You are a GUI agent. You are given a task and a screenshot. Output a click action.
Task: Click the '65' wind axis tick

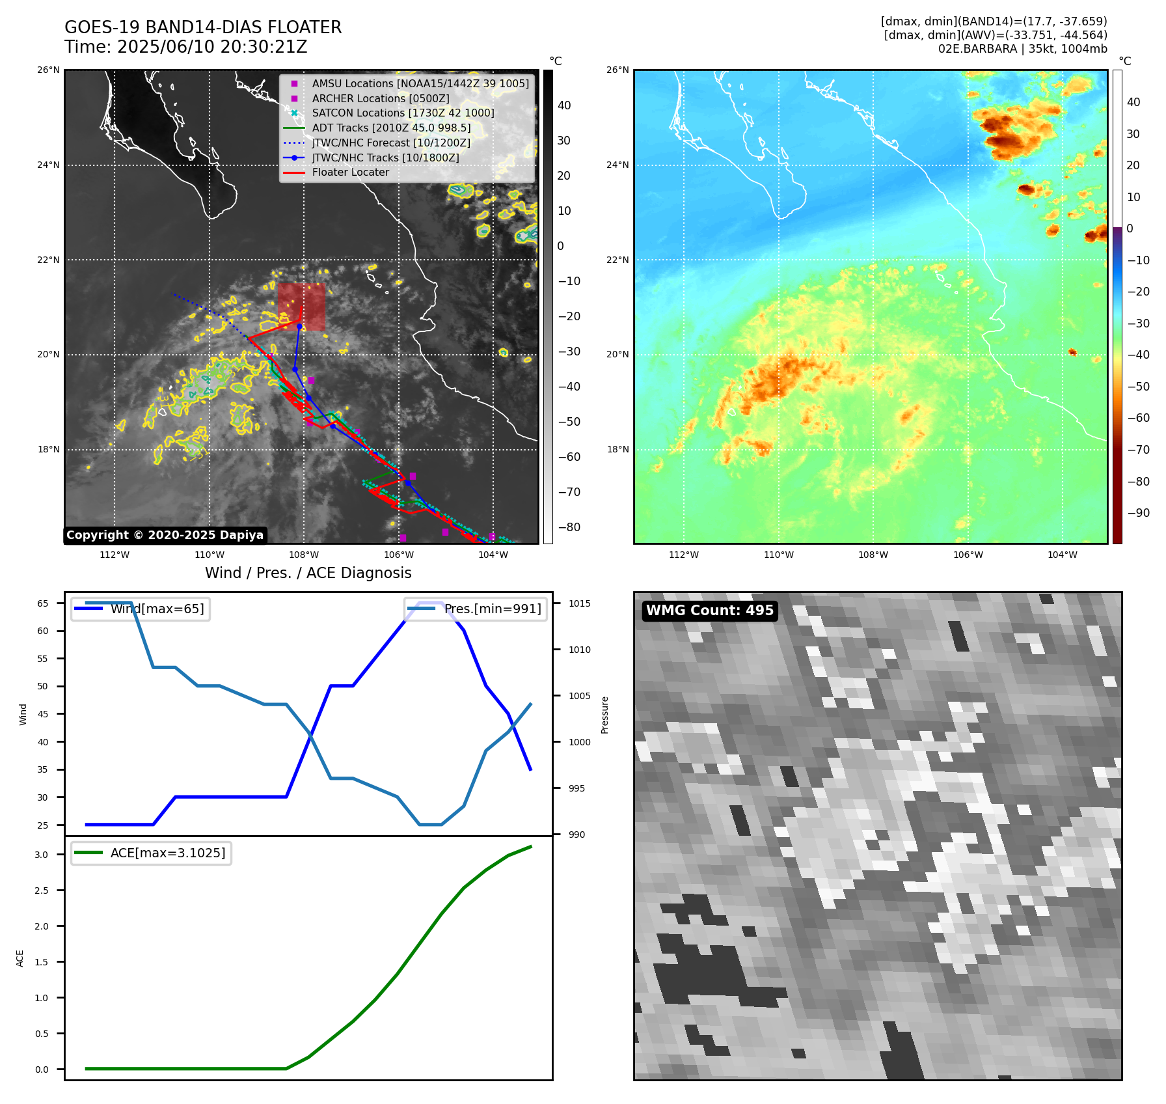coord(43,603)
